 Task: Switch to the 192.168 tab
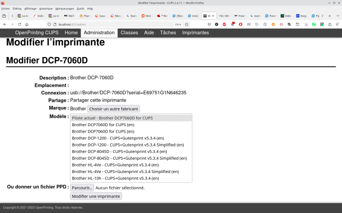click(224, 16)
